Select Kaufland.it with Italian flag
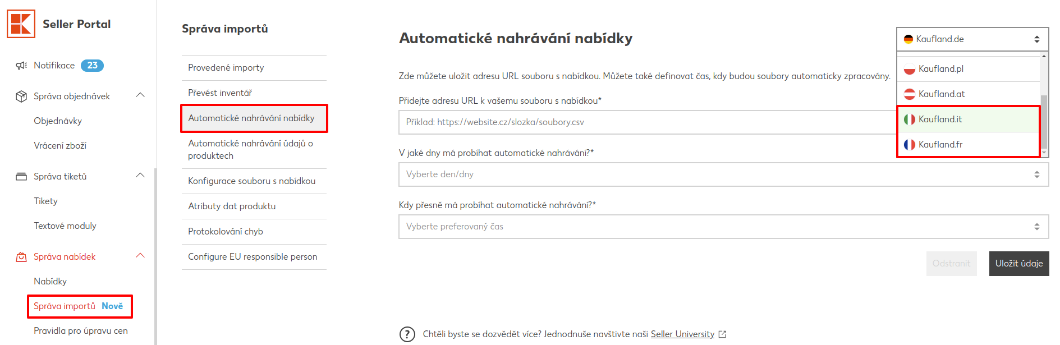The height and width of the screenshot is (345, 1060). point(968,119)
